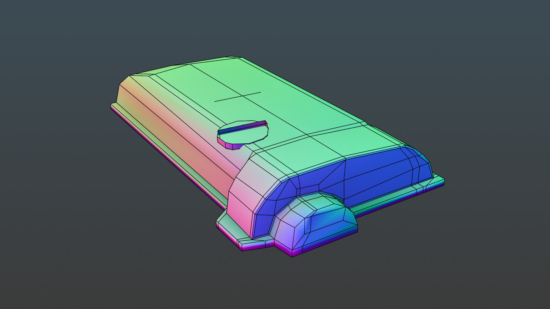Click the top back corner vertex of model
This screenshot has height=309, width=550.
[x=231, y=57]
